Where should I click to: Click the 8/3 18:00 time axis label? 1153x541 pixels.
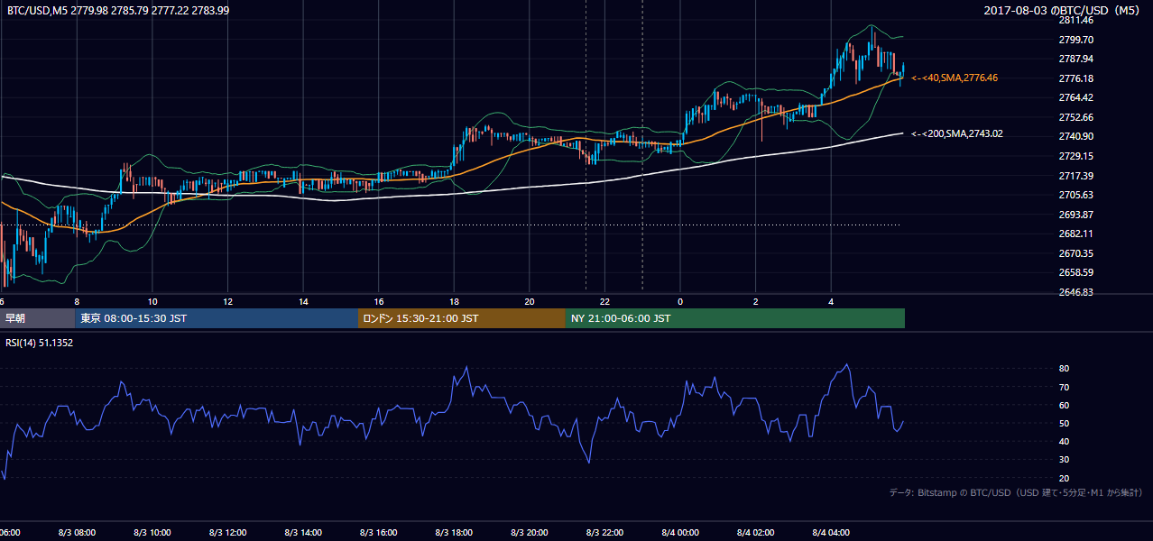(454, 533)
